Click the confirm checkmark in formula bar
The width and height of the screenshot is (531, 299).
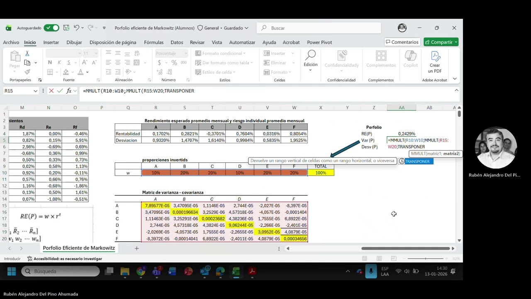60,91
